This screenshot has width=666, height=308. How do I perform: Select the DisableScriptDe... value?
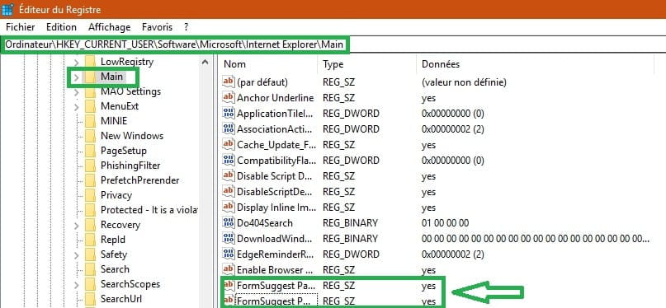(274, 192)
